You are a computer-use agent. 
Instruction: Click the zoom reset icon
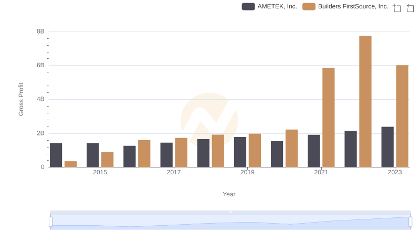410,8
